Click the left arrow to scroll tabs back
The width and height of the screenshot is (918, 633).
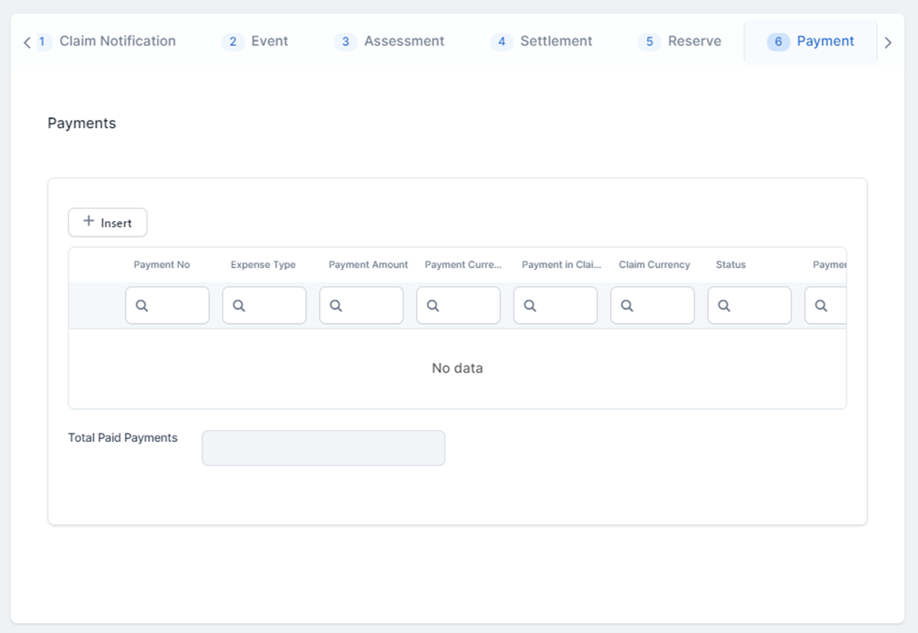pyautogui.click(x=27, y=43)
